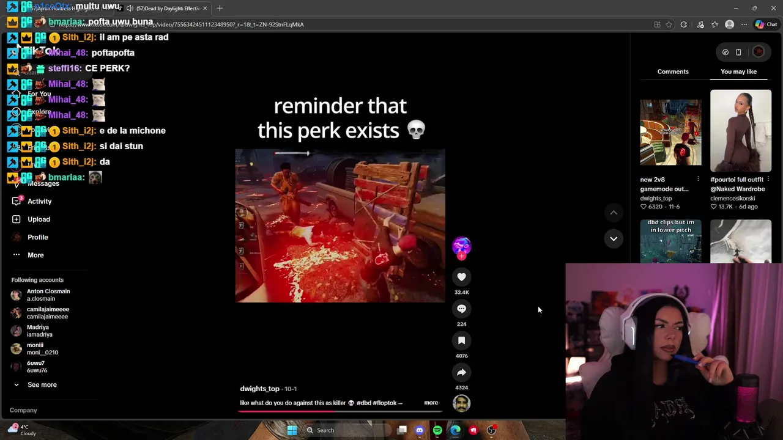Click the playing video to pause
Image resolution: width=783 pixels, height=440 pixels.
point(340,226)
